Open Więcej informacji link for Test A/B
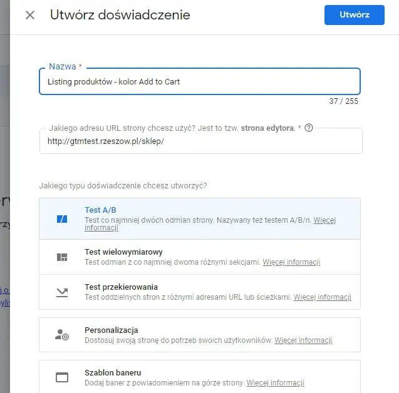Image resolution: width=399 pixels, height=393 pixels. [x=324, y=220]
